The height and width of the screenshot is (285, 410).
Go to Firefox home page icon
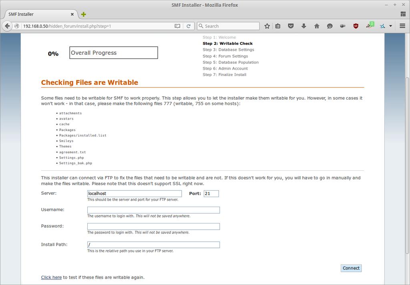(317, 26)
